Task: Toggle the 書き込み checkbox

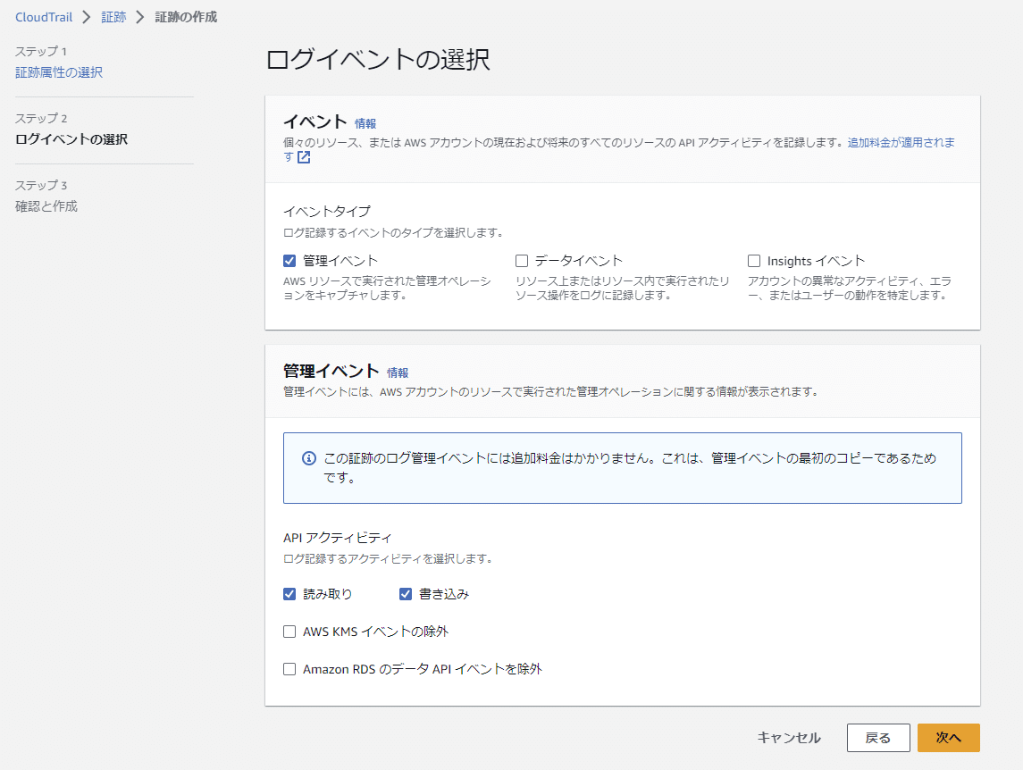Action: [406, 594]
